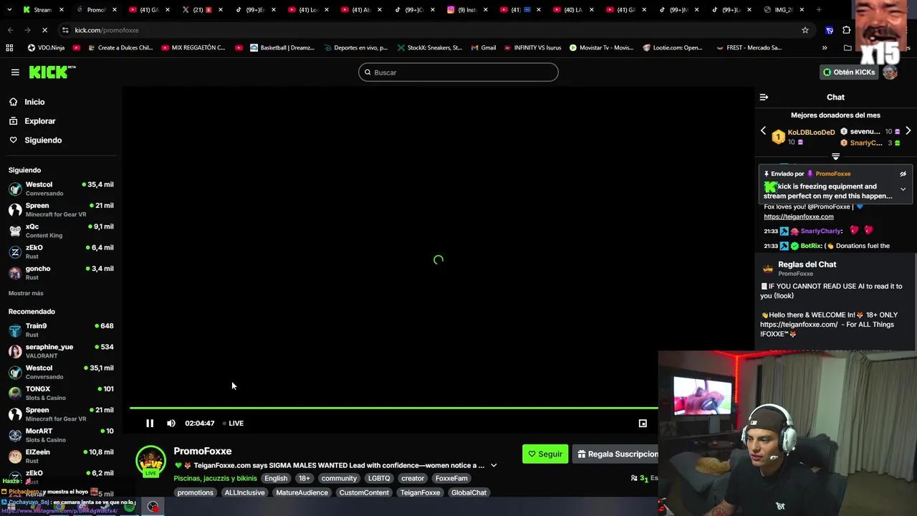Viewport: 917px width, 516px height.
Task: Open Piscinas, jacuzzis y bikinis category
Action: pos(215,479)
